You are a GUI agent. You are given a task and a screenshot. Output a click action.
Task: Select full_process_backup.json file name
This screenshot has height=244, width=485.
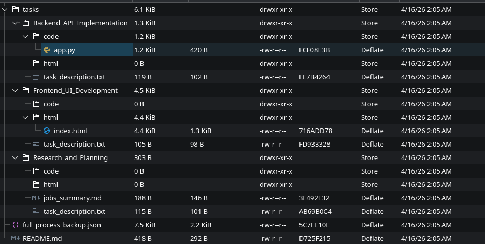[62, 225]
